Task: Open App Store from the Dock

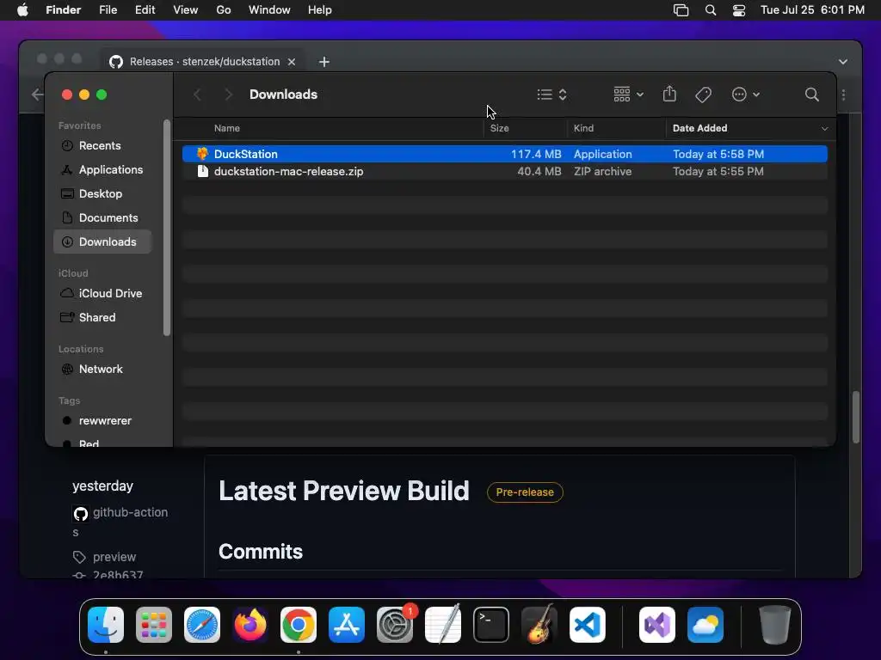Action: pos(347,625)
